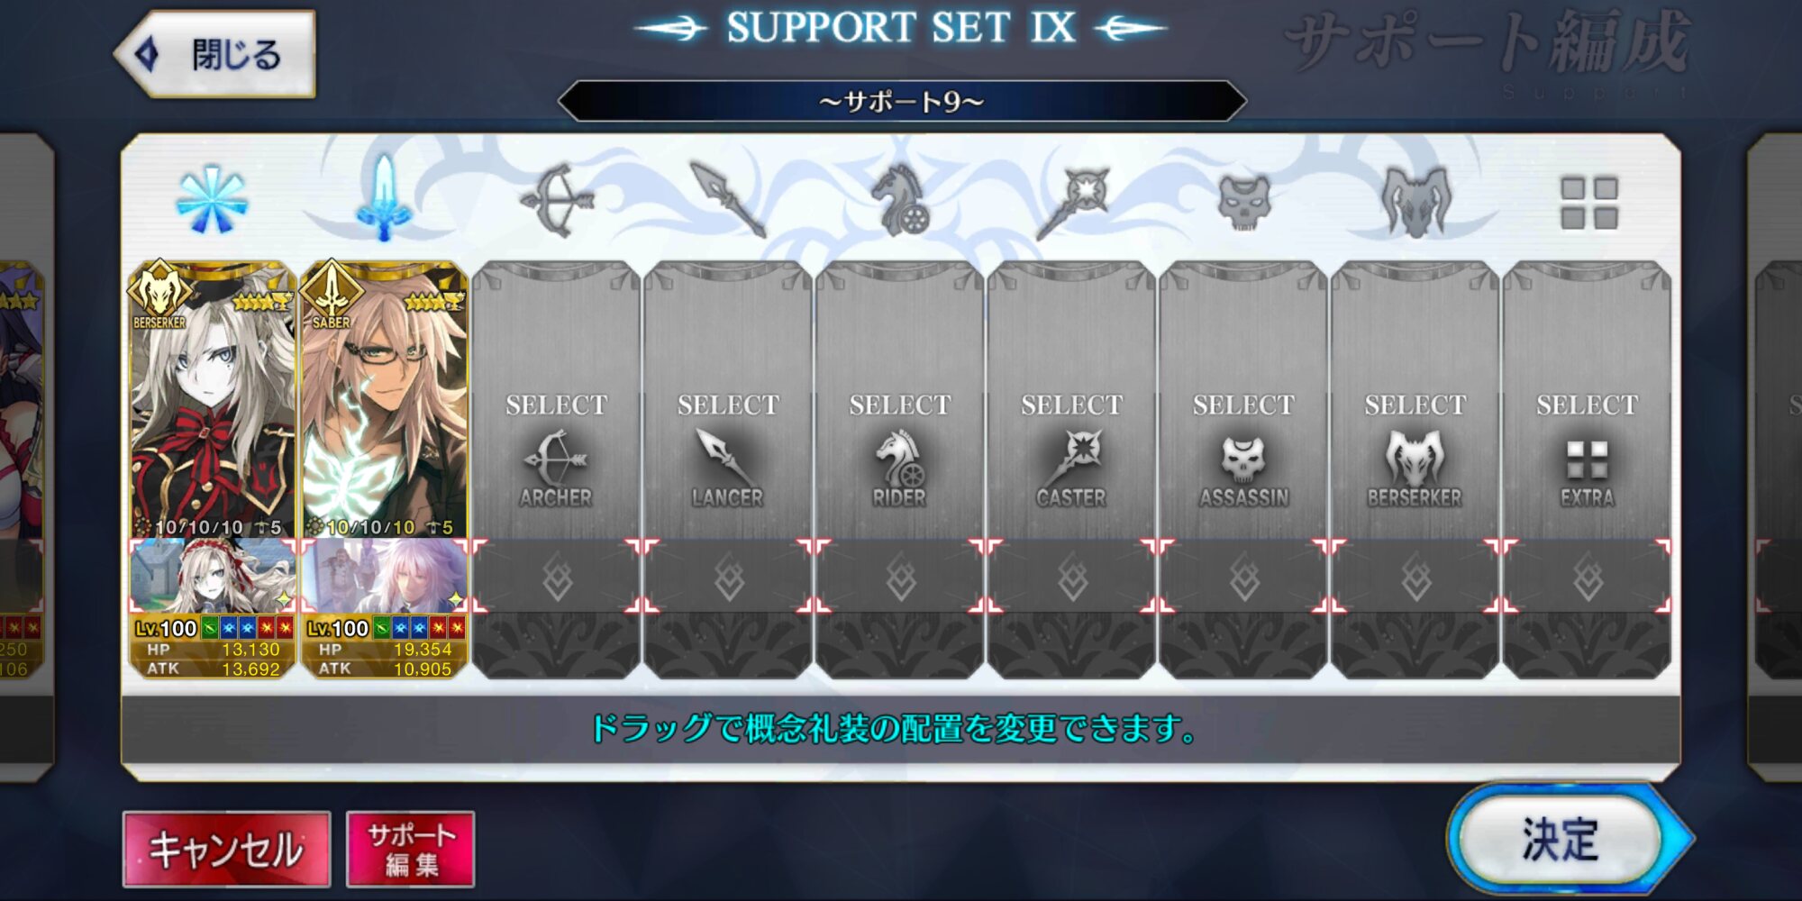Click the 閉じる close button

click(216, 54)
